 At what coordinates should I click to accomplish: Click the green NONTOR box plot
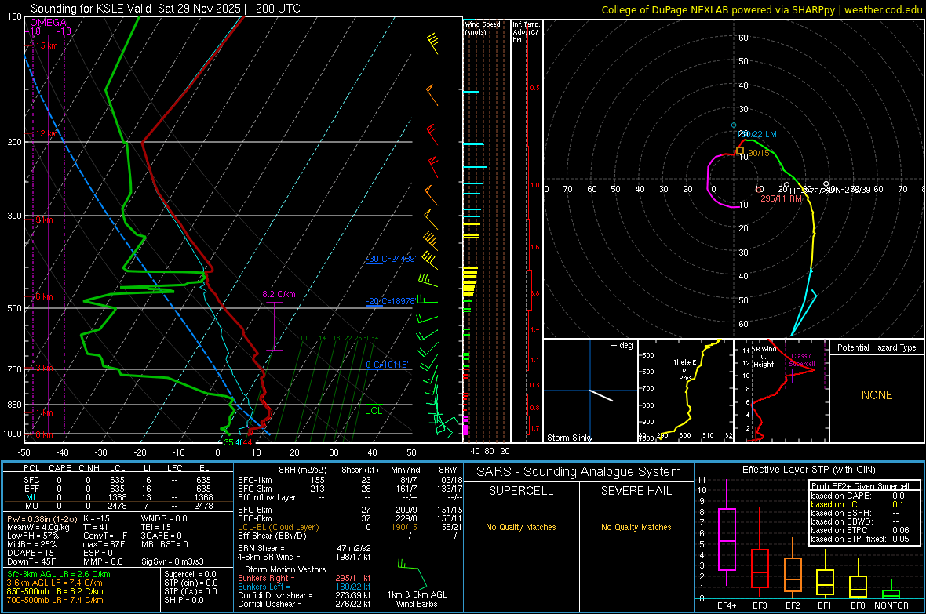891,590
